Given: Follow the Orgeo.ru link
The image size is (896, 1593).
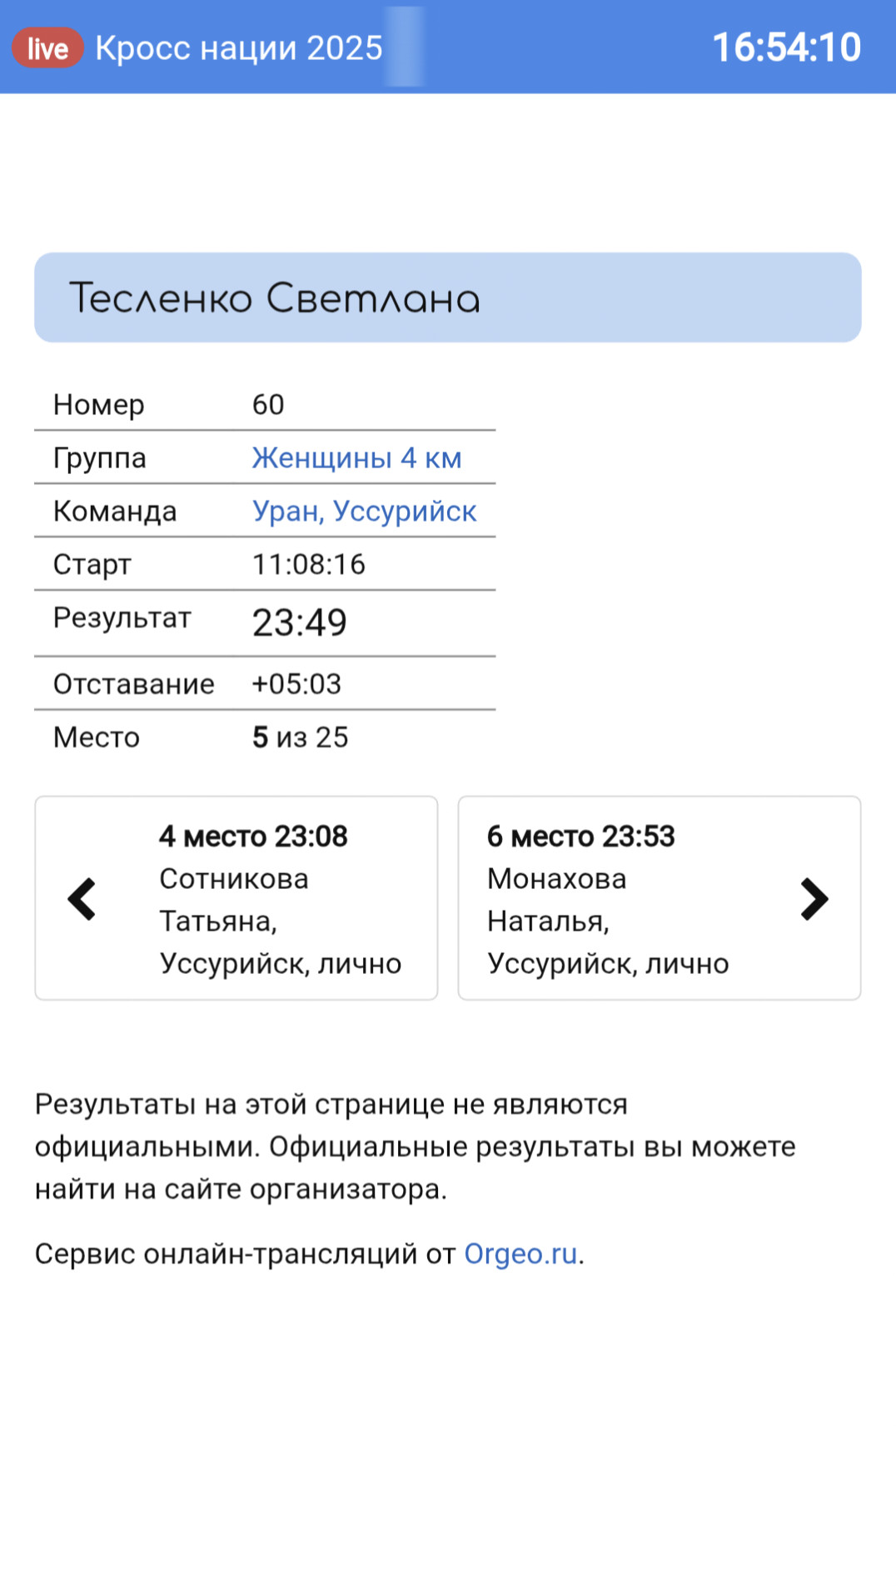Looking at the screenshot, I should 521,1253.
